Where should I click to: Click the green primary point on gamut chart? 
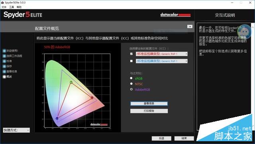pyautogui.click(x=71, y=82)
